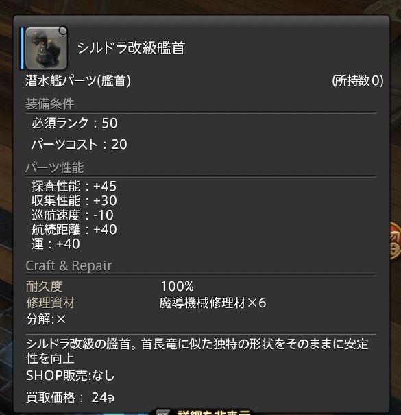401x415 pixels.
Task: Click the パーツ性能 section header
Action: pyautogui.click(x=55, y=167)
